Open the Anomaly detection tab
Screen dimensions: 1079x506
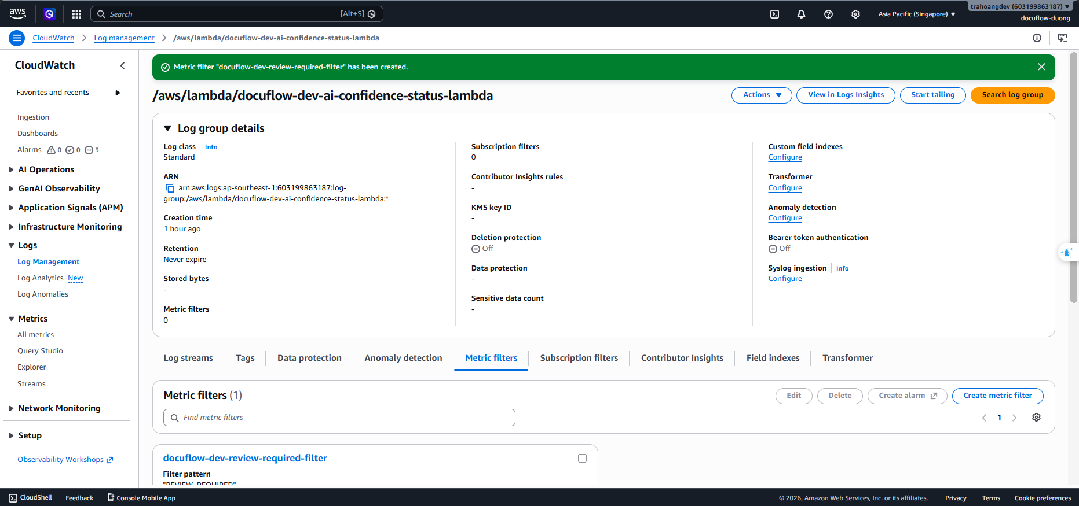403,358
